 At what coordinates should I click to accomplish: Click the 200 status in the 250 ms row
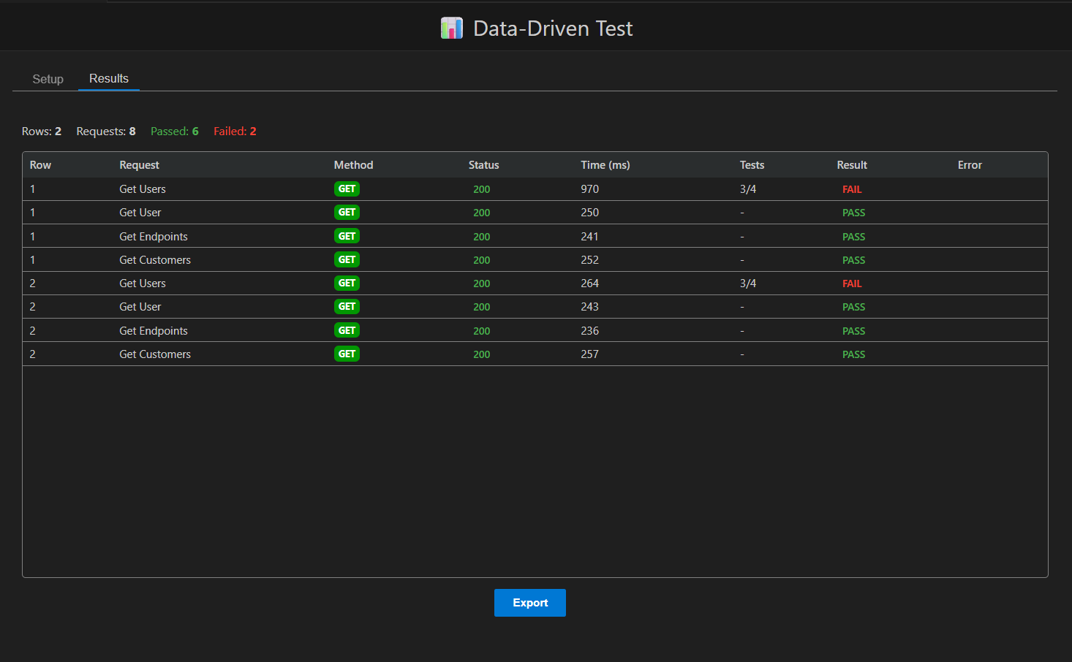[x=482, y=213]
